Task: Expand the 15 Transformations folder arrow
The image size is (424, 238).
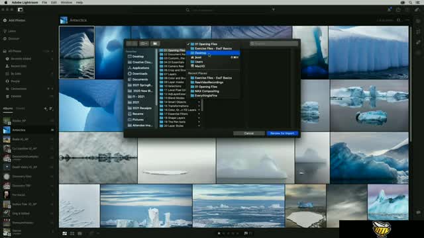Action: (199, 106)
